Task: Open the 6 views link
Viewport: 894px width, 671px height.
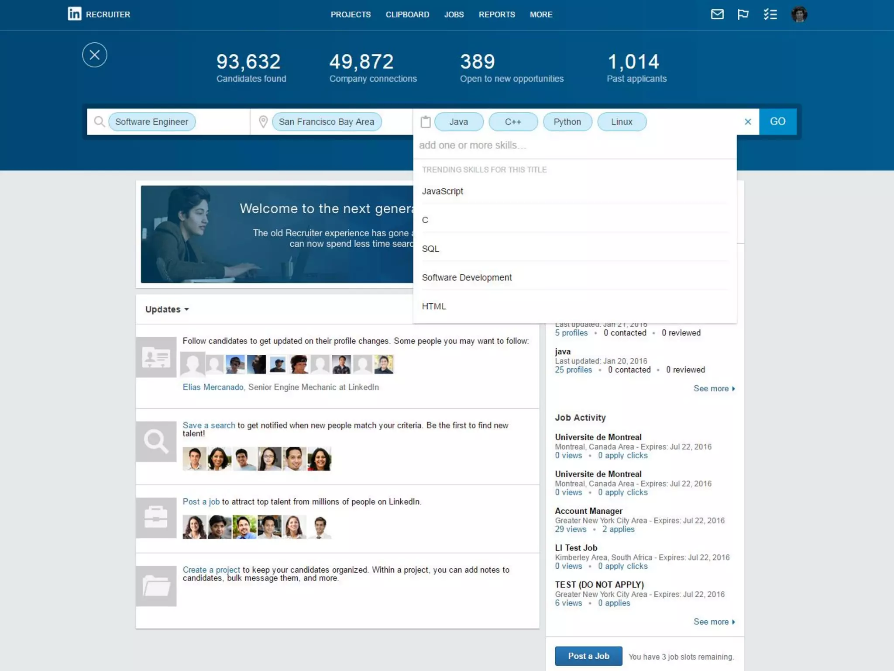Action: (568, 603)
